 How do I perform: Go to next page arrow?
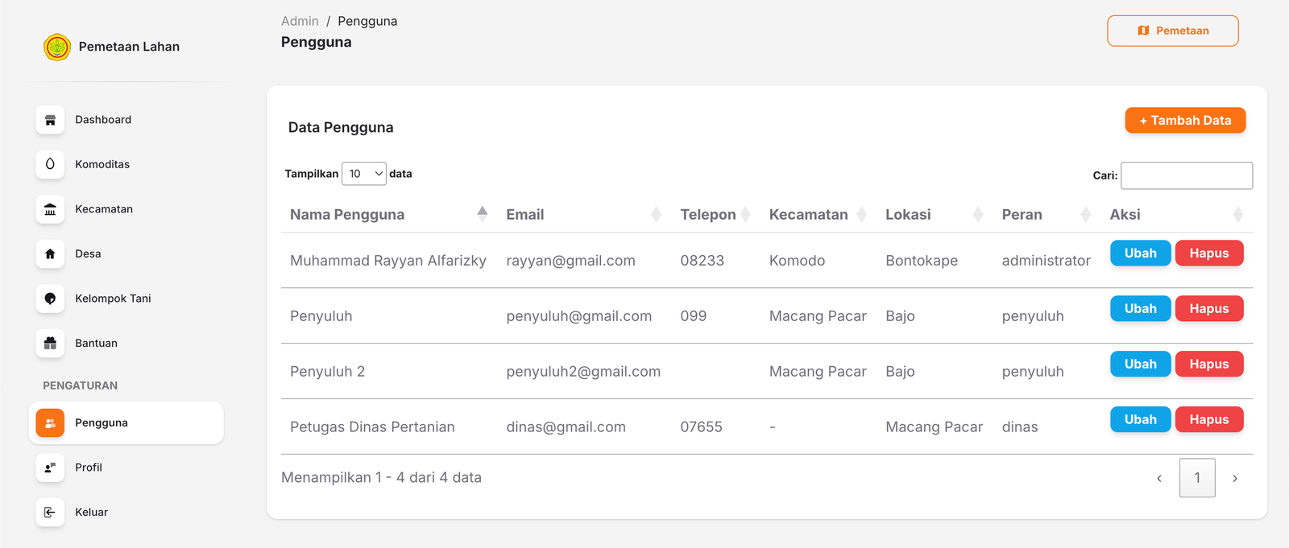pos(1235,478)
